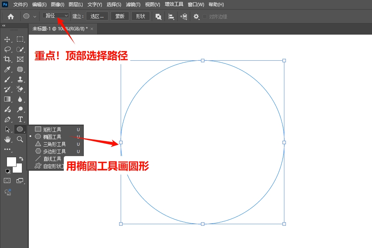Click the Home icon in the options bar

(x=10, y=16)
